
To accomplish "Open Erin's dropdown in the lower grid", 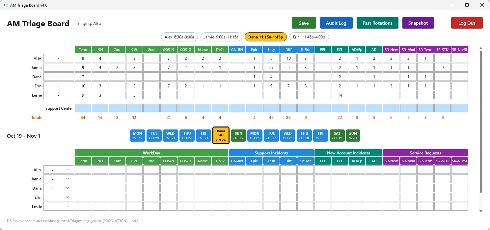I will (59, 197).
